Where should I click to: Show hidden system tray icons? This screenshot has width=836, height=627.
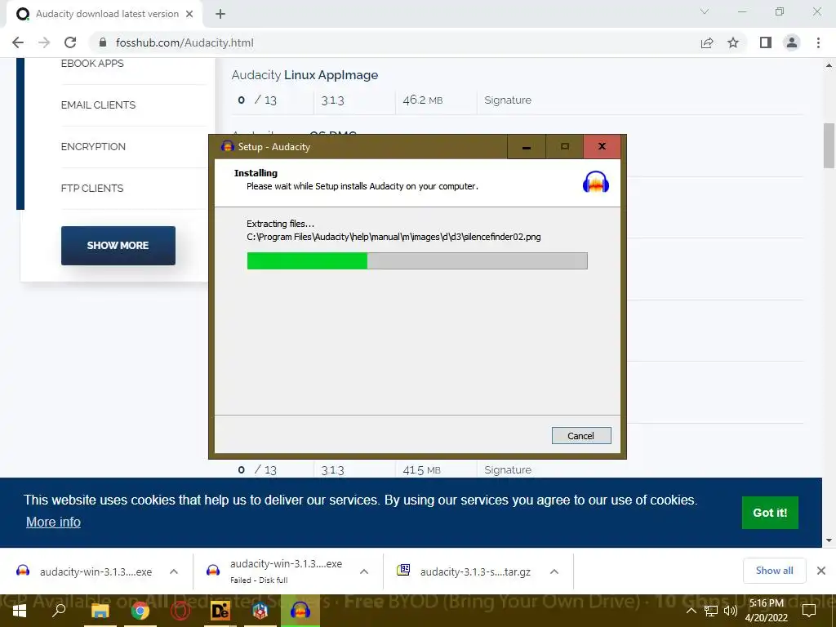click(x=691, y=611)
